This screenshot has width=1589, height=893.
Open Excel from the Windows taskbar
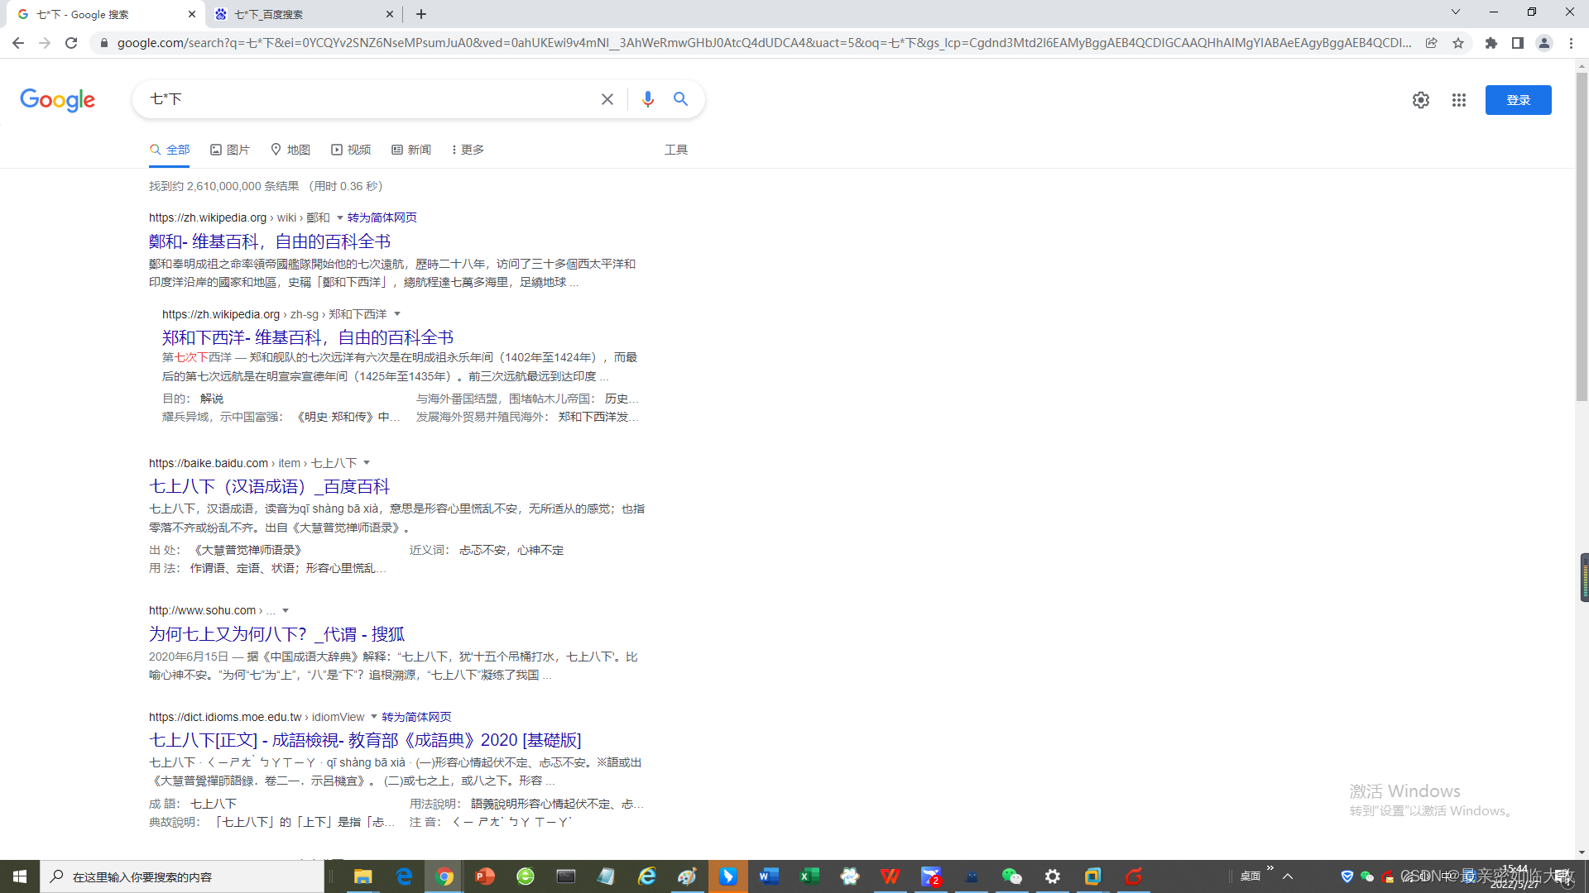[809, 876]
